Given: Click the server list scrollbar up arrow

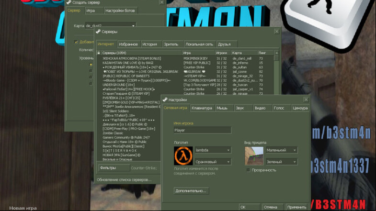Looking at the screenshot, I should coord(277,53).
